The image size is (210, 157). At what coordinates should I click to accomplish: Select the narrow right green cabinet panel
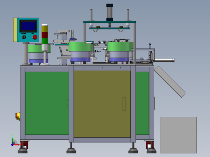(x=142, y=103)
